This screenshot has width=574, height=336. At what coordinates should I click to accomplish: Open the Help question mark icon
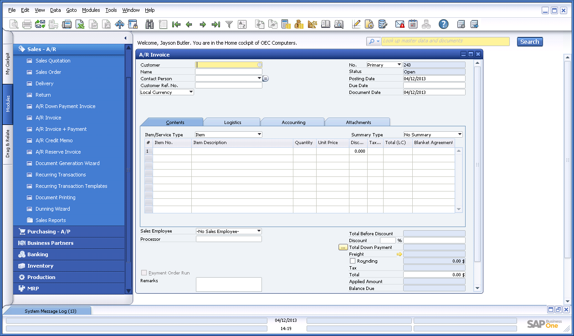tap(443, 24)
